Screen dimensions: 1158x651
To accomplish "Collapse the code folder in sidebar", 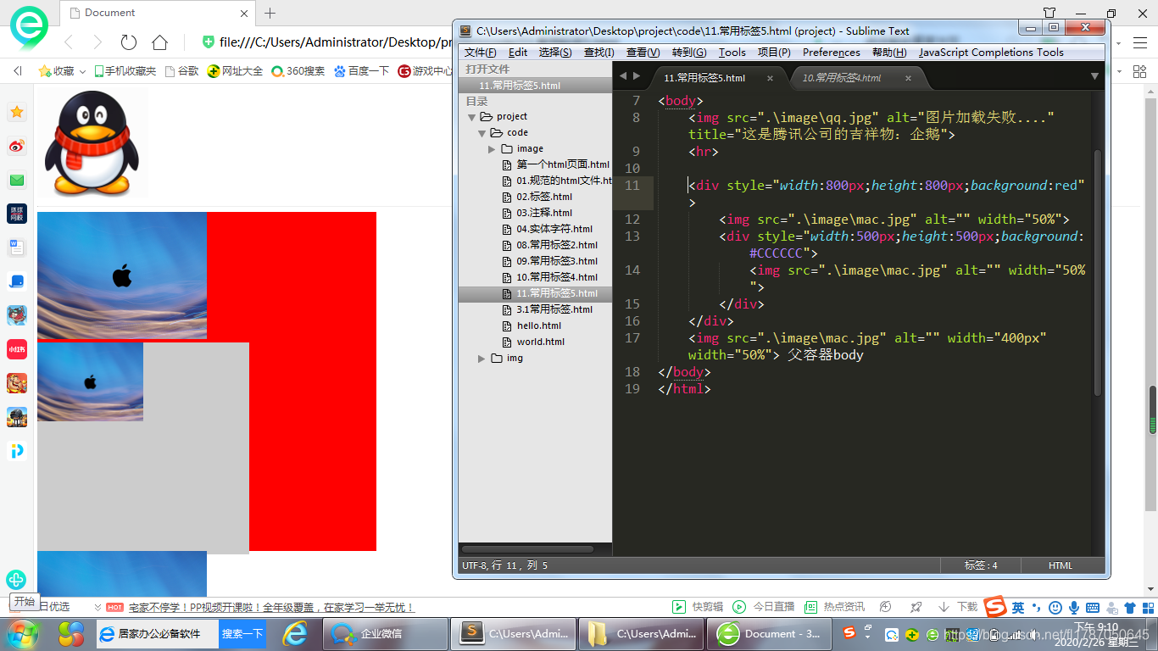I will pyautogui.click(x=482, y=133).
